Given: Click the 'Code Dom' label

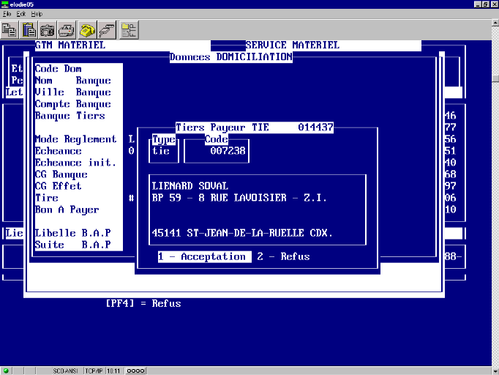Looking at the screenshot, I should (x=58, y=69).
